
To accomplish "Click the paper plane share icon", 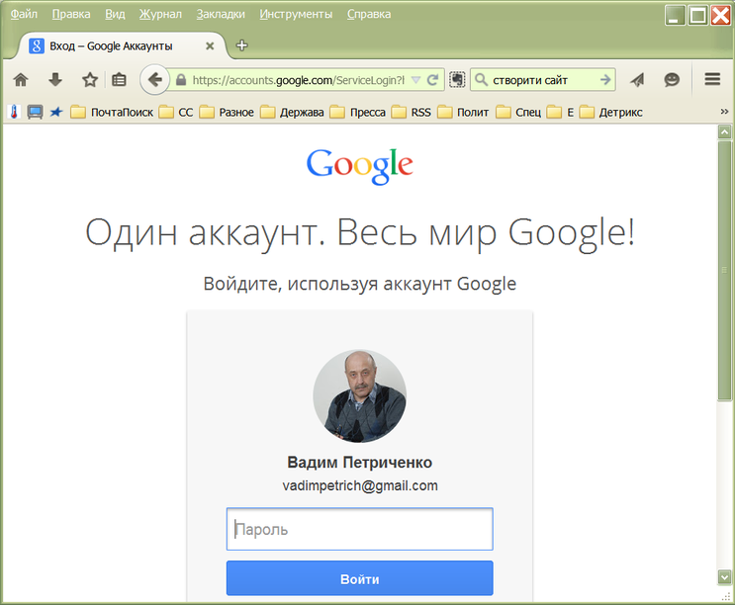I will (x=637, y=80).
